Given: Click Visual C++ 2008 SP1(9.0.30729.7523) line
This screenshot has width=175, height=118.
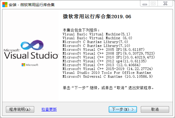Looking at the screenshot, I should click(x=109, y=53).
